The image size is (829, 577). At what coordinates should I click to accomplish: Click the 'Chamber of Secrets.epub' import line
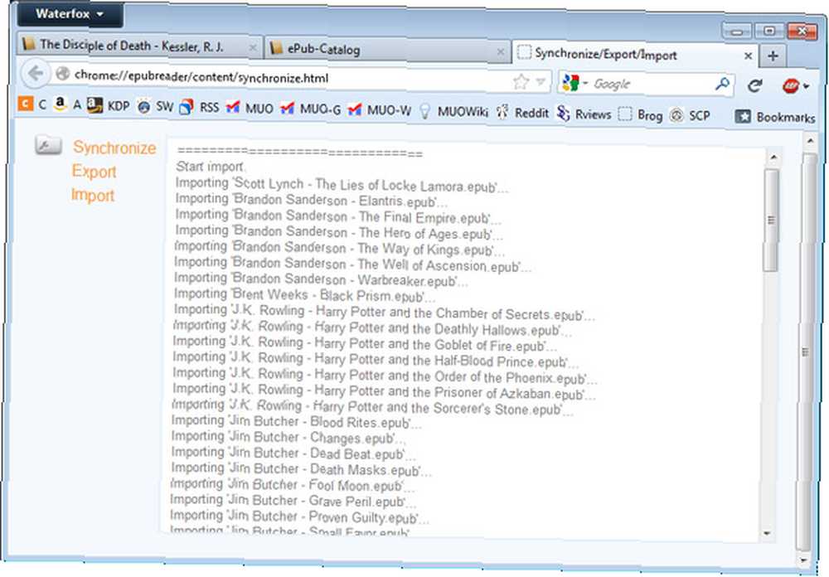click(385, 313)
